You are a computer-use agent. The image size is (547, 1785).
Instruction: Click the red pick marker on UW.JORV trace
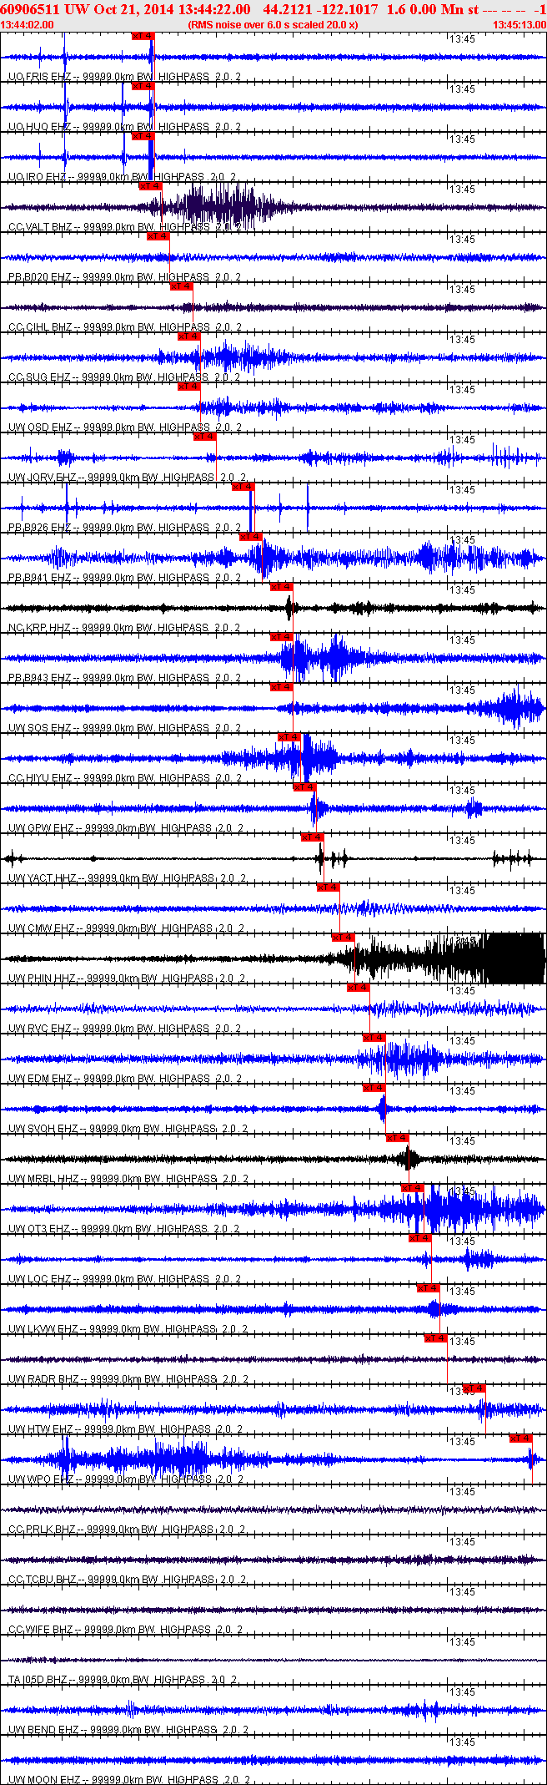(204, 437)
